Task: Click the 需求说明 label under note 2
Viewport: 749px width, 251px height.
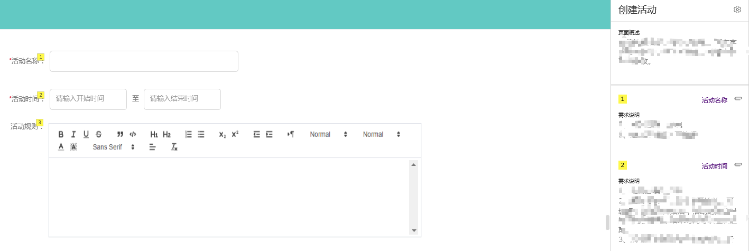Action: click(629, 181)
